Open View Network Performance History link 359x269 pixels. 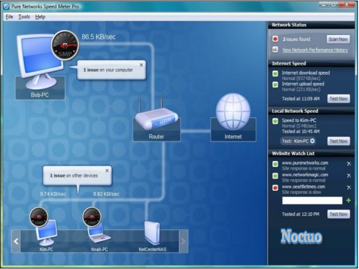click(x=315, y=49)
